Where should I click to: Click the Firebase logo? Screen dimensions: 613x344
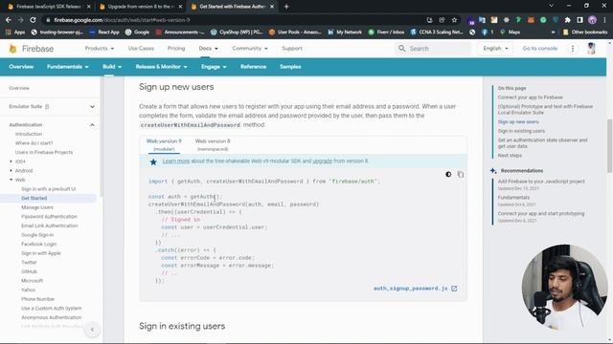click(32, 49)
